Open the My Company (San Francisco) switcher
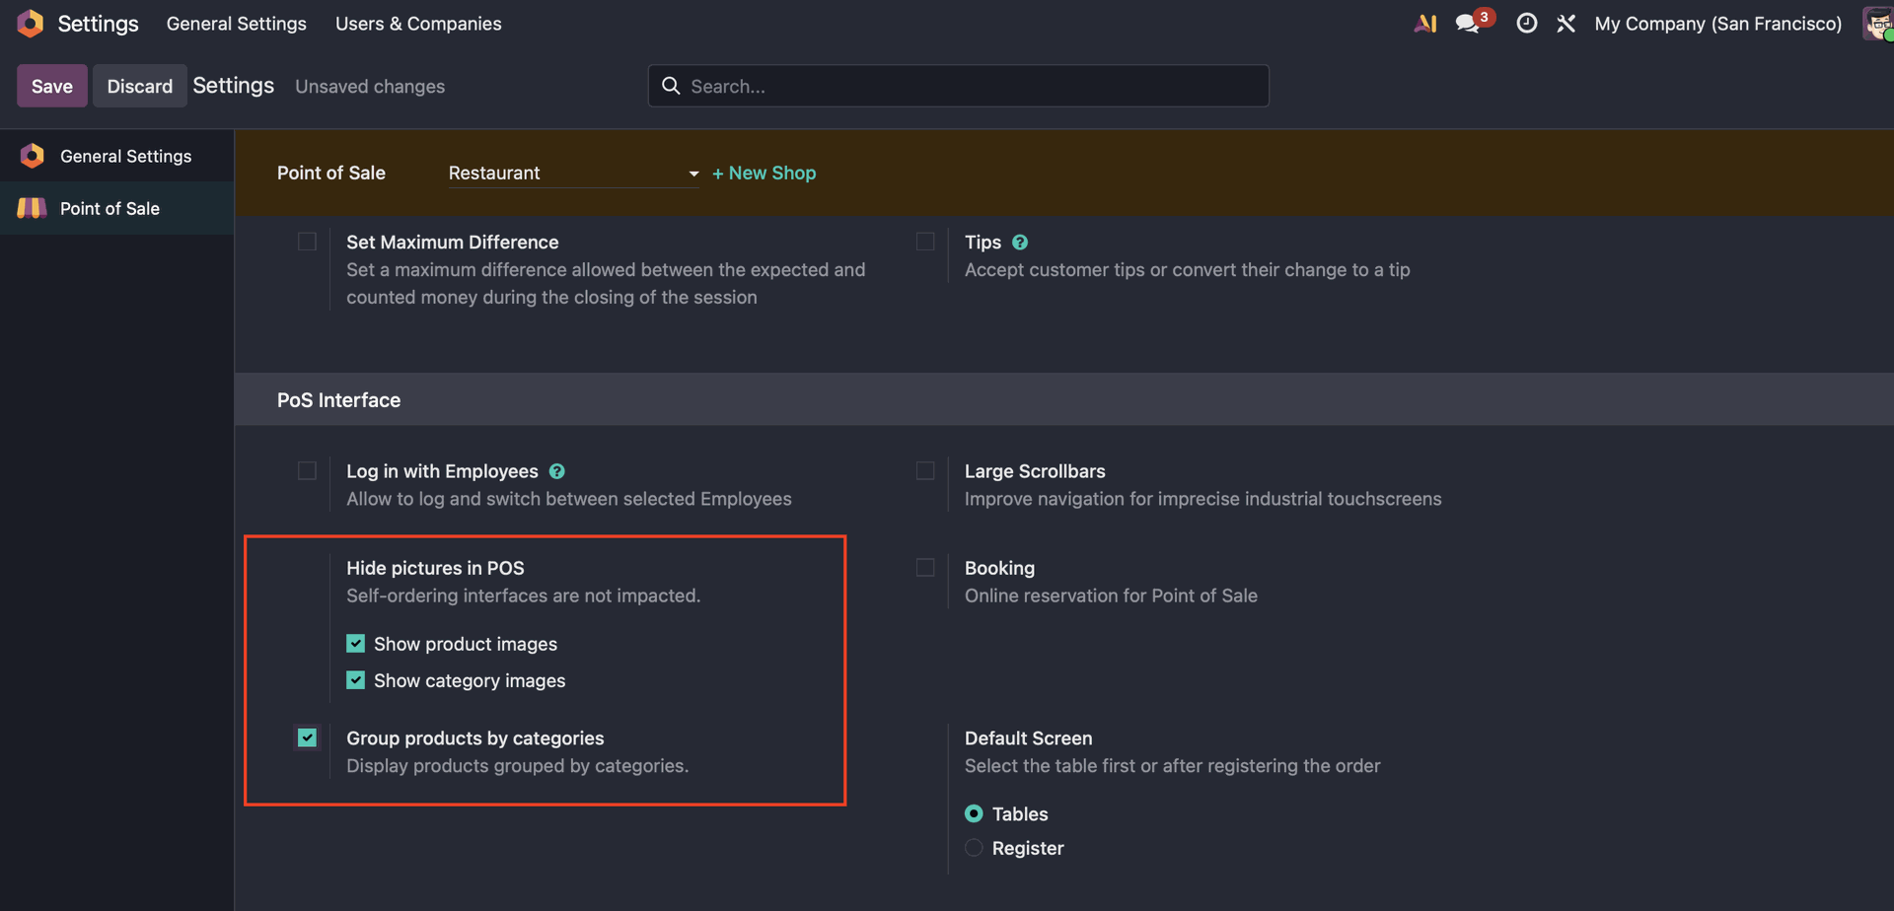Viewport: 1894px width, 911px height. click(x=1717, y=24)
